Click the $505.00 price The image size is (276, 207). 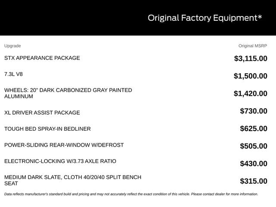254,146
